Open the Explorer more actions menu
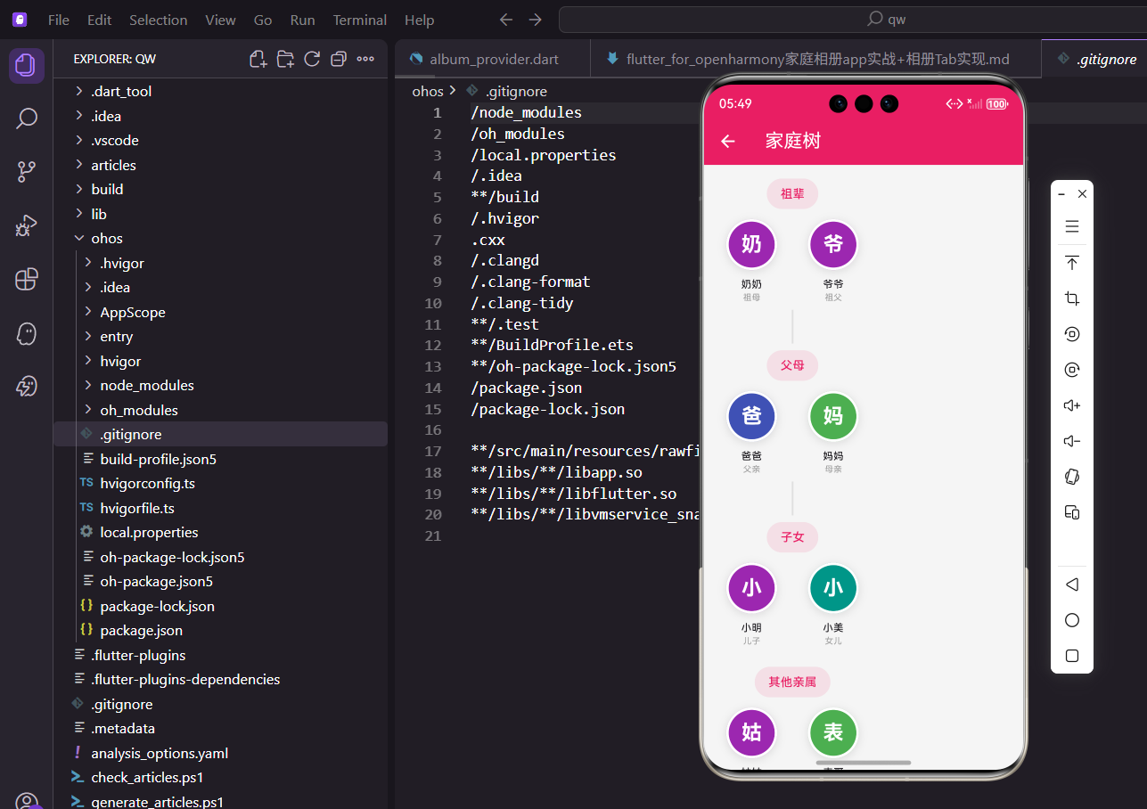Viewport: 1147px width, 809px height. 365,58
